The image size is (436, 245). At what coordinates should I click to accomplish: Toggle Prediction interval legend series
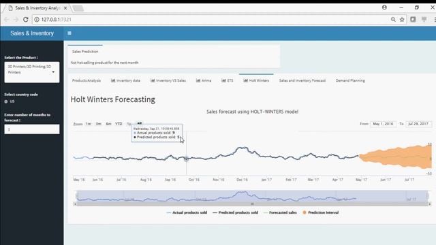320,212
